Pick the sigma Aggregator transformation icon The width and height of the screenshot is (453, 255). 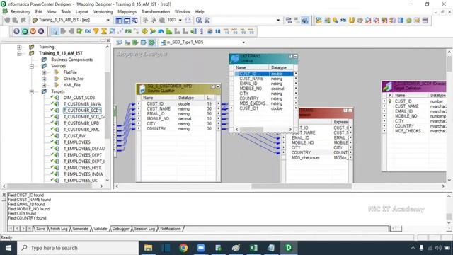click(104, 31)
